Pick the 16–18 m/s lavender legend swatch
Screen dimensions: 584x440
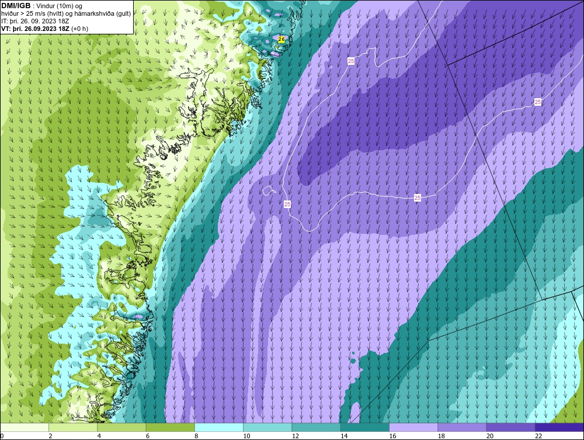pos(413,427)
